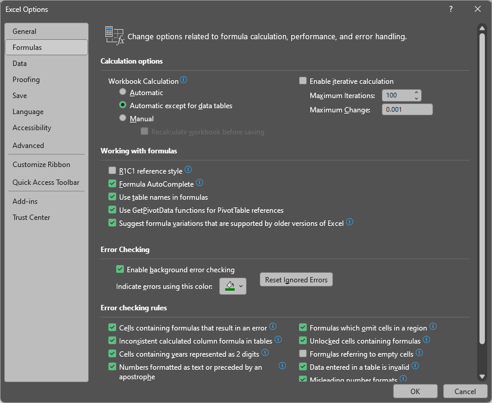
Task: Click the info icon for Misleading number formats
Action: [404, 379]
